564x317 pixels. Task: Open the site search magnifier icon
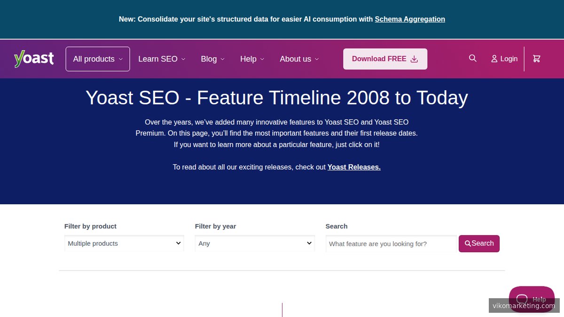pos(472,58)
